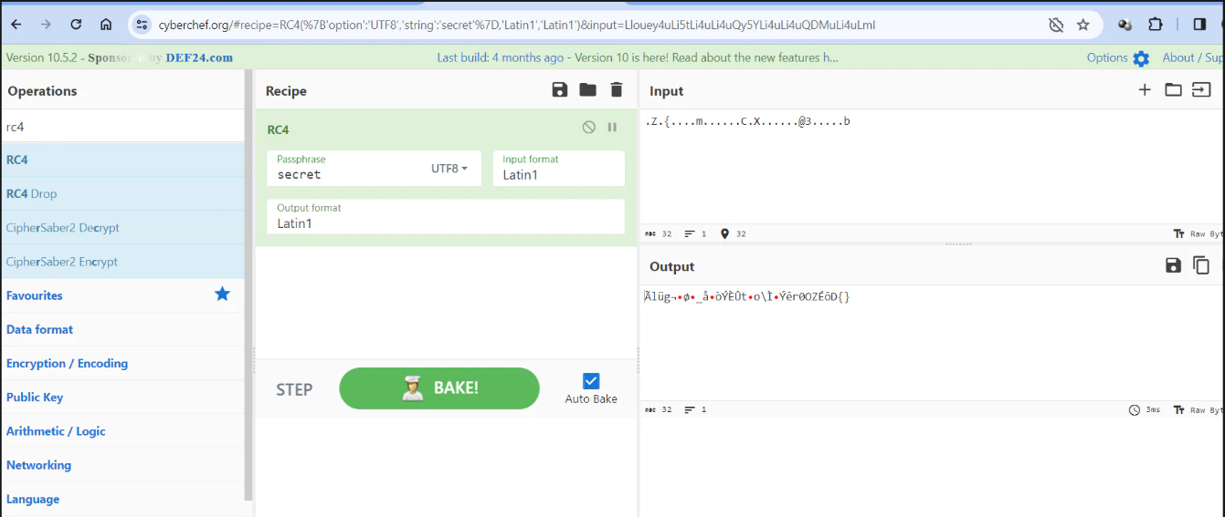The height and width of the screenshot is (517, 1225).
Task: Uncheck the Auto Bake checkbox
Action: pyautogui.click(x=591, y=381)
